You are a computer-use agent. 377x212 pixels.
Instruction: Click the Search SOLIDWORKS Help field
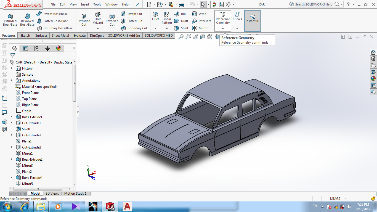point(314,4)
